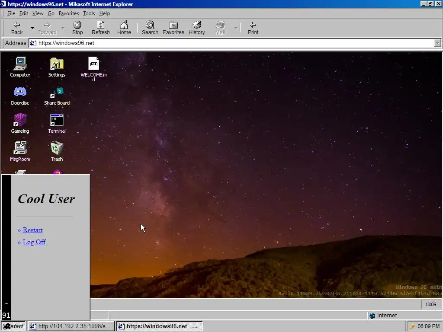This screenshot has height=332, width=443.
Task: Expand the Forward history dropdown arrow
Action: [63, 28]
